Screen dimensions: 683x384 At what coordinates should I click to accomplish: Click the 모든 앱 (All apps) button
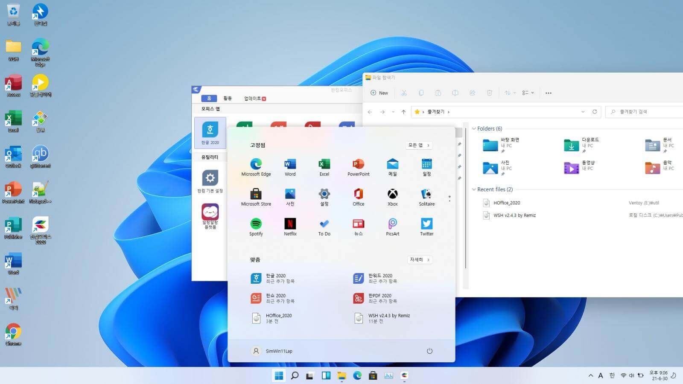coord(419,145)
